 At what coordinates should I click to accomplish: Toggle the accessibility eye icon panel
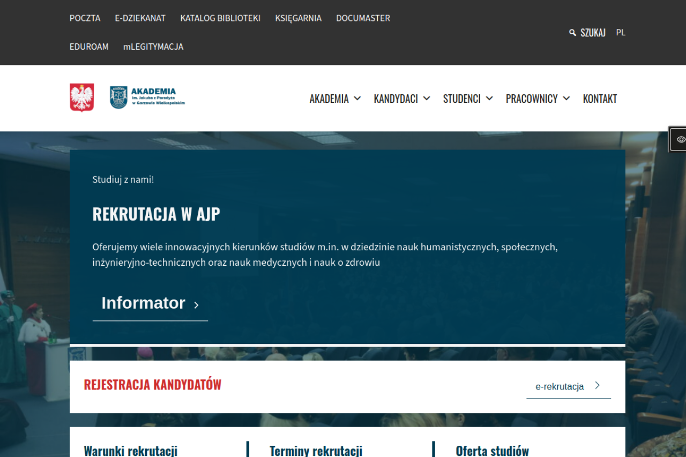coord(680,139)
